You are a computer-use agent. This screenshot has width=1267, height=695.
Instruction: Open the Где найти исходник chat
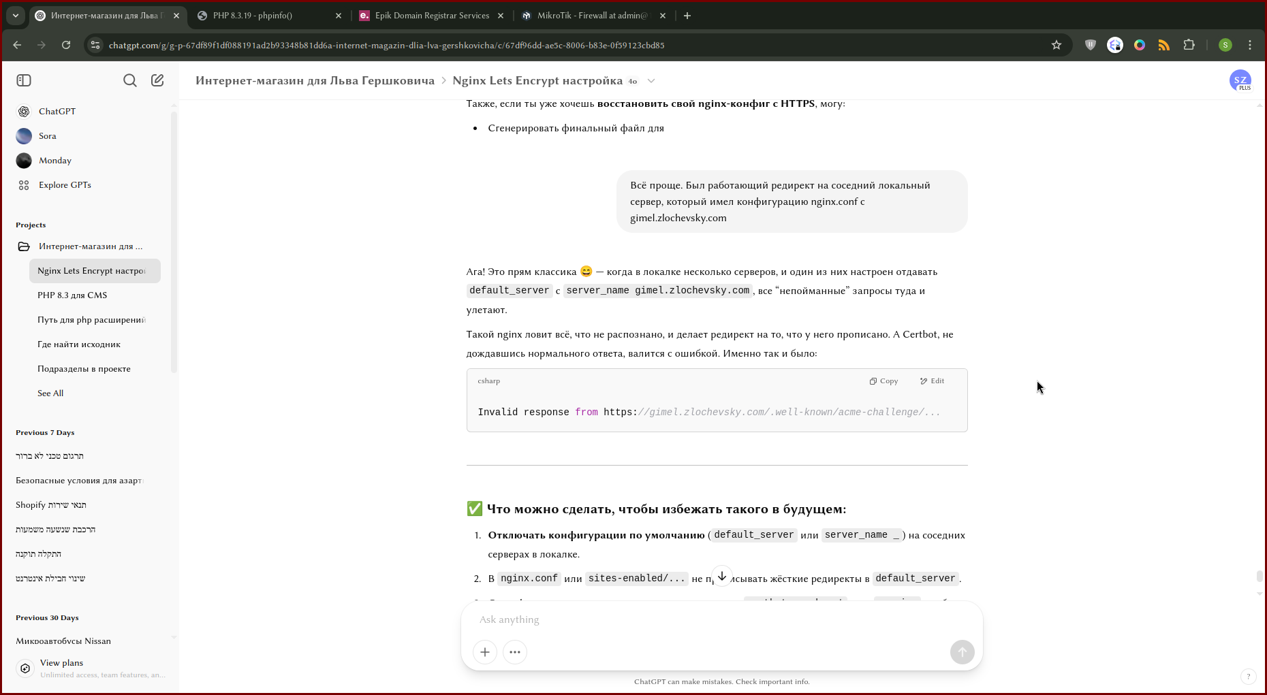95,344
